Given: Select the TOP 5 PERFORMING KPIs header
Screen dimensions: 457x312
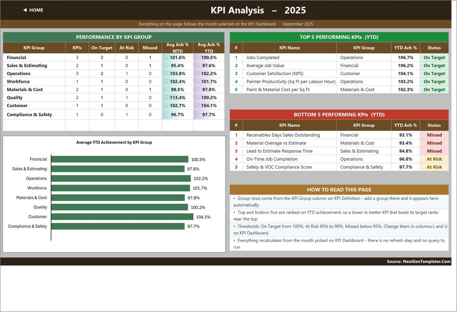Looking at the screenshot, I should pyautogui.click(x=339, y=37).
